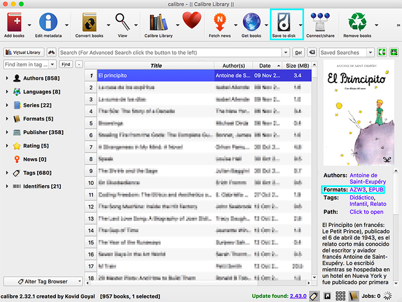Click the Add books icon
Viewport: 402px width, 302px height.
coord(15,22)
